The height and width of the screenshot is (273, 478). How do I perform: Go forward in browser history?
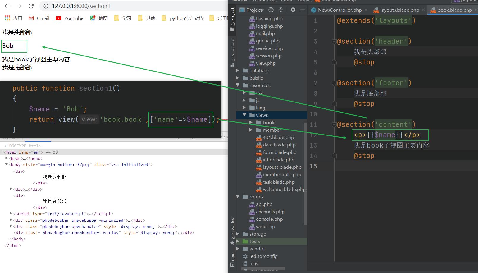point(19,6)
